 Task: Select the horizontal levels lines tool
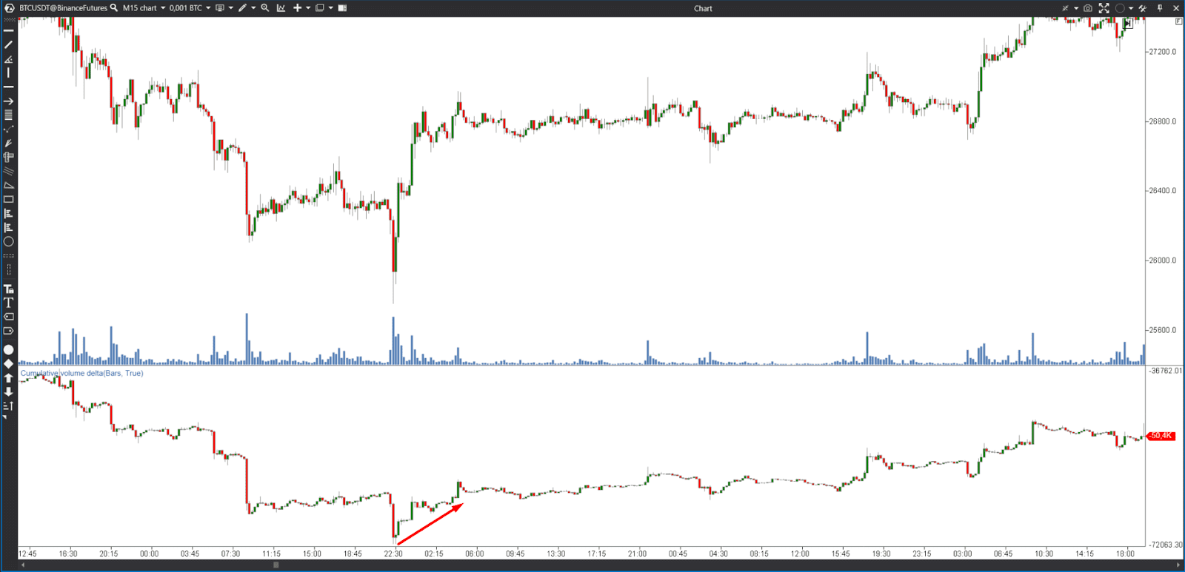[9, 115]
